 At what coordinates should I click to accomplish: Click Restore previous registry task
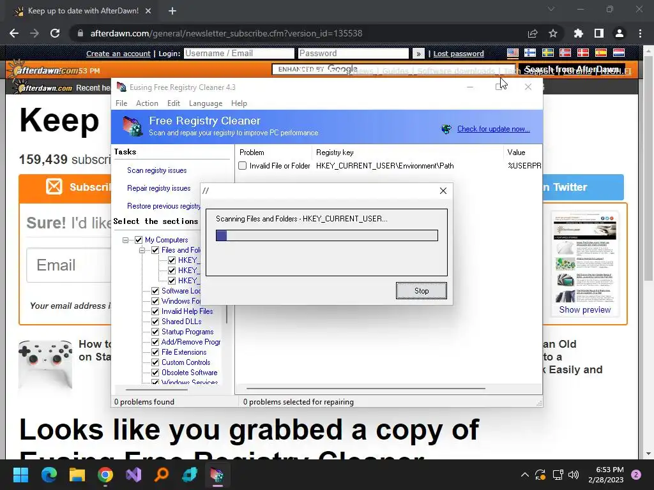coord(163,206)
